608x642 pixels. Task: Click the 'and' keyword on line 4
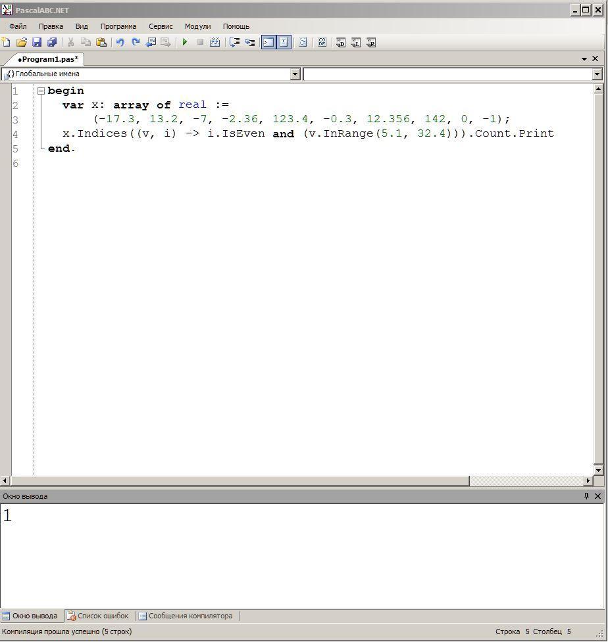(284, 134)
